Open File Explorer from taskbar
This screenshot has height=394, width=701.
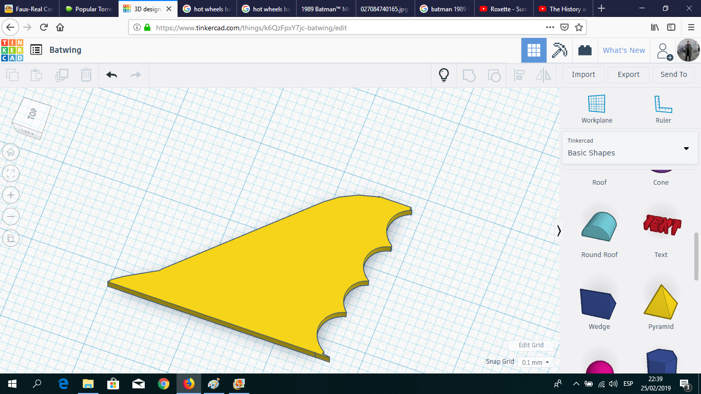[88, 384]
